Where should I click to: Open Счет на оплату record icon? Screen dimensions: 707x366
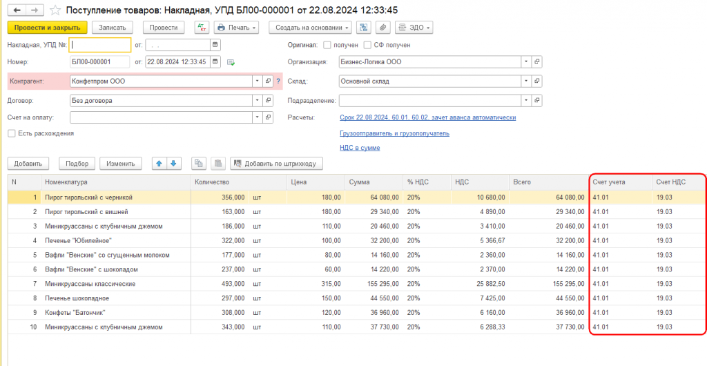(x=268, y=117)
